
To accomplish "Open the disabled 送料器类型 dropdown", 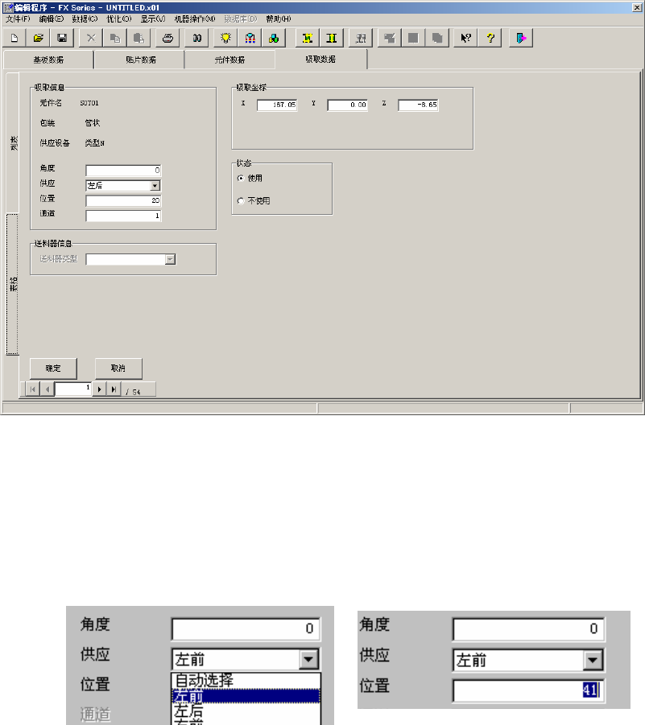I will pos(170,259).
